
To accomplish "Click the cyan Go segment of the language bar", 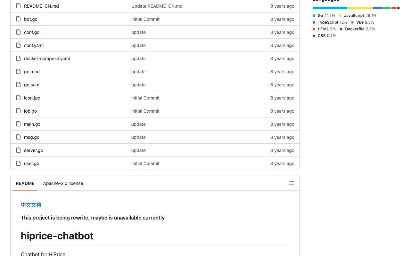I will pyautogui.click(x=330, y=8).
